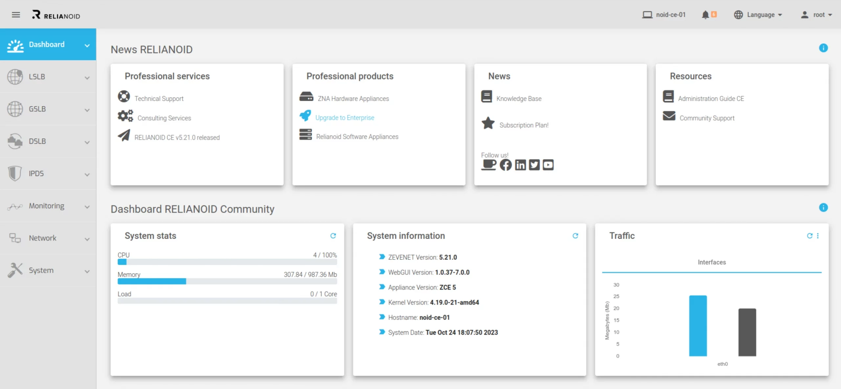Click the Language globe icon
This screenshot has width=841, height=389.
tap(738, 15)
